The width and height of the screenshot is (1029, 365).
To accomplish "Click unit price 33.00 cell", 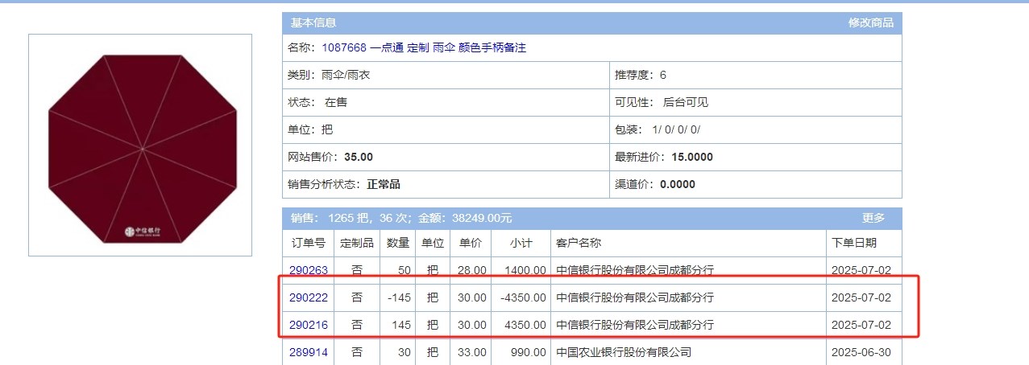I will coord(471,352).
